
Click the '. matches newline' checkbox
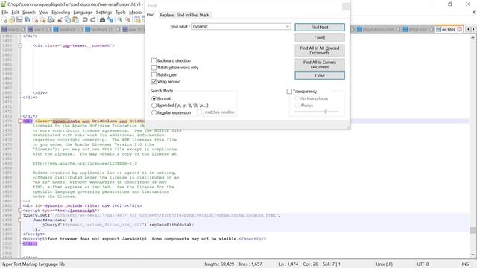(199, 112)
